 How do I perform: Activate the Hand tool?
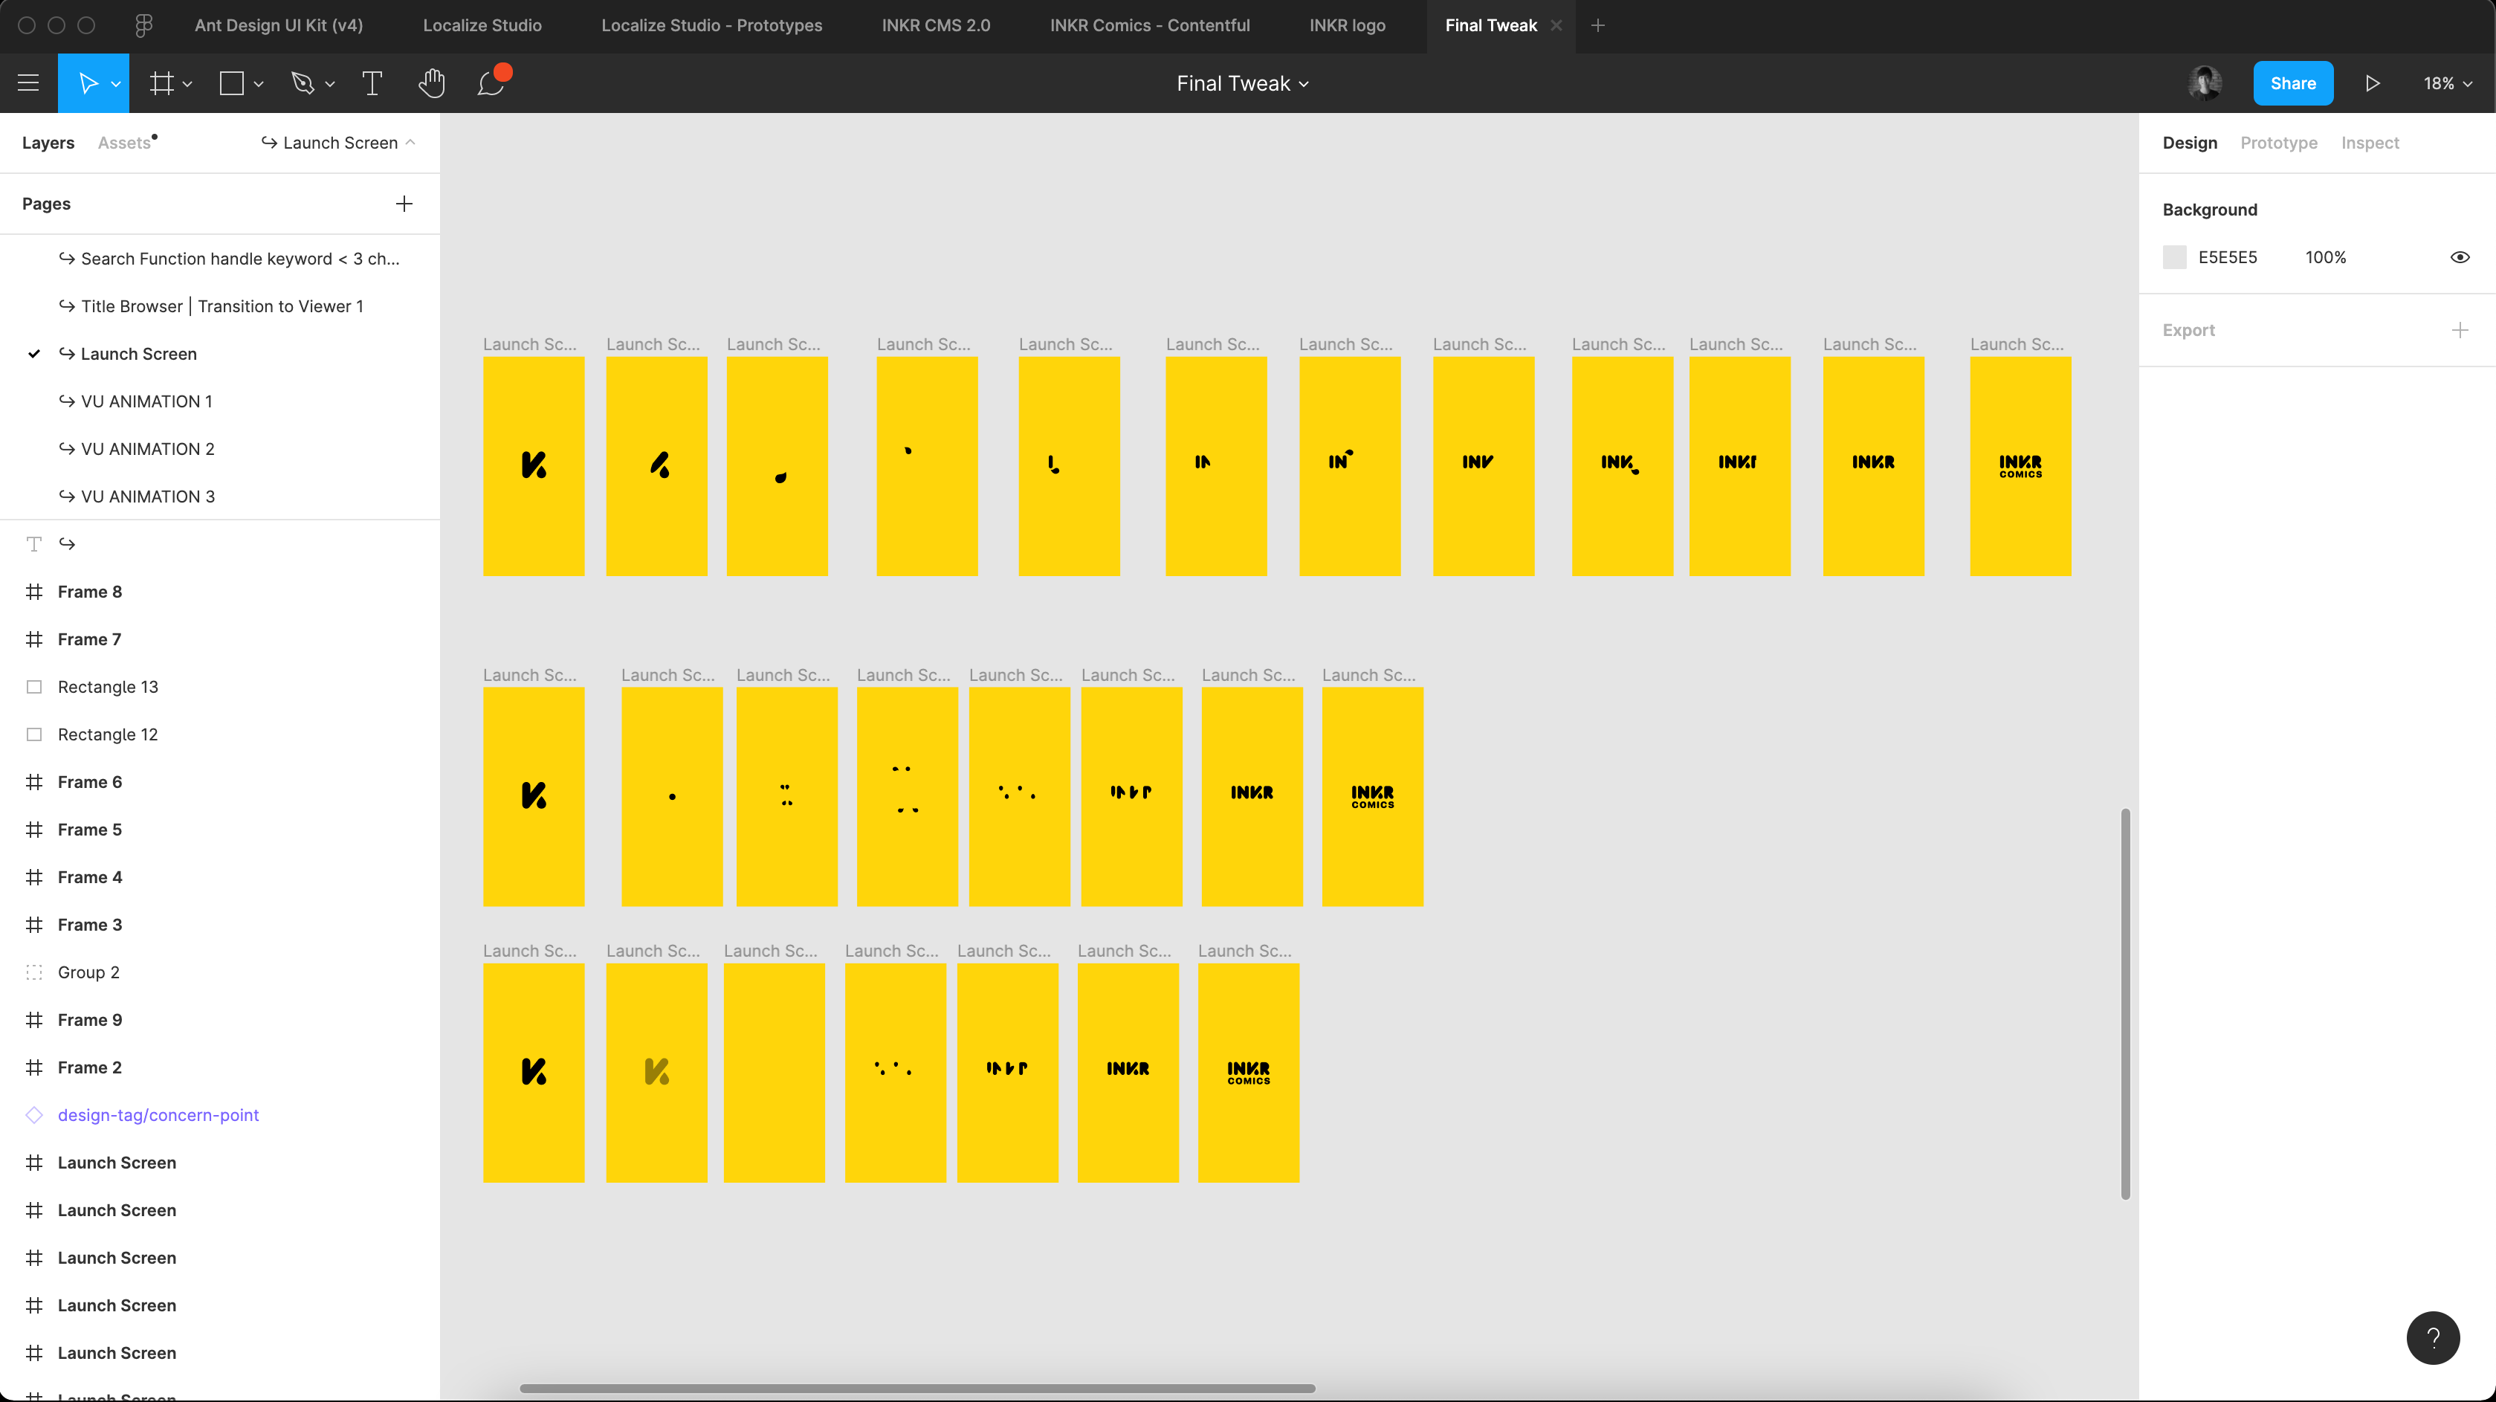(x=431, y=83)
